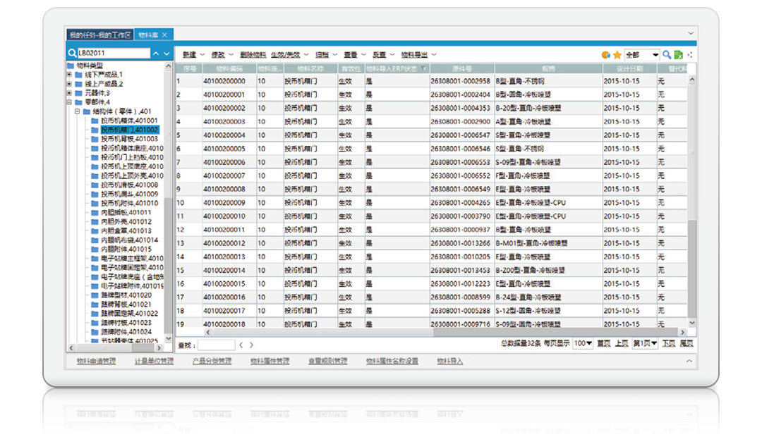Screen dimensions: 762x437
Task: Open the 全部 filter dropdown
Action: pos(655,55)
